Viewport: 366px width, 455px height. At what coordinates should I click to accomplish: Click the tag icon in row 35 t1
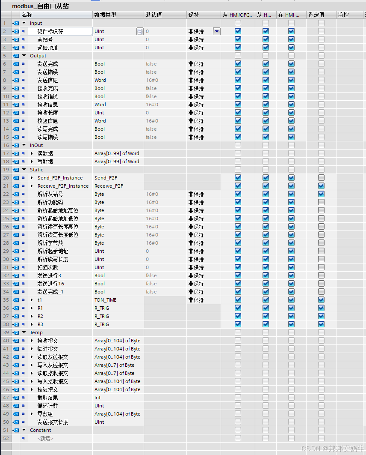coord(16,300)
